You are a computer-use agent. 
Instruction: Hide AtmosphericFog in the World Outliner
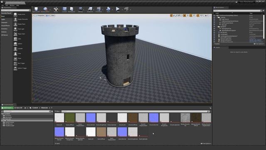(x=214, y=29)
